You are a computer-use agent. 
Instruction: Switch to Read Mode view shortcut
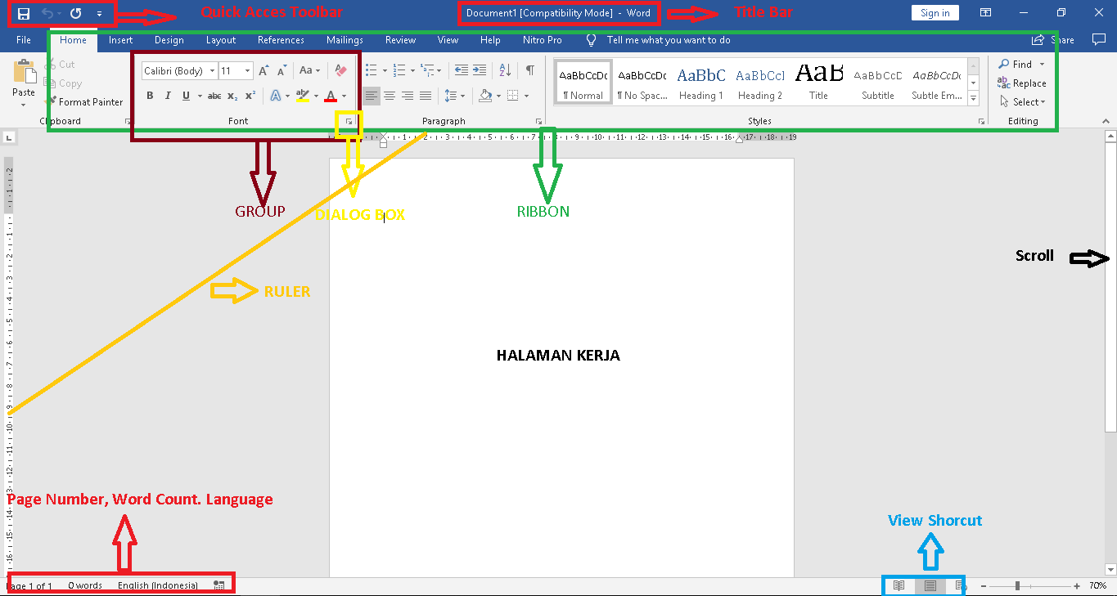[899, 585]
